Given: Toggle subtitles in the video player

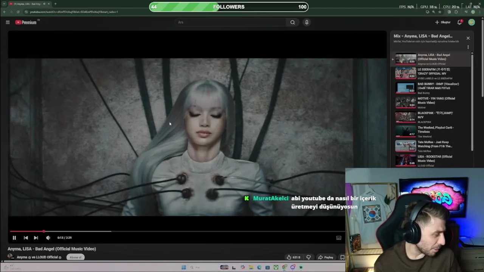Looking at the screenshot, I should point(339,238).
